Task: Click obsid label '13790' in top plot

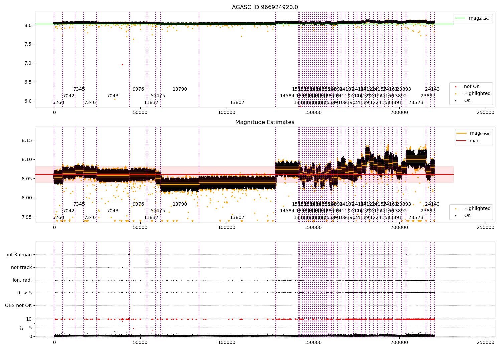Action: point(180,89)
